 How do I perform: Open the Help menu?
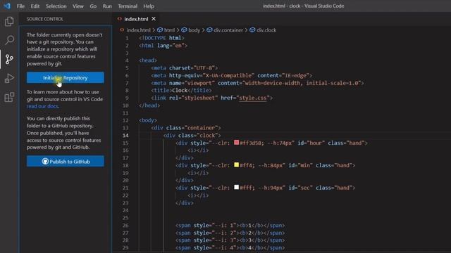(x=149, y=6)
